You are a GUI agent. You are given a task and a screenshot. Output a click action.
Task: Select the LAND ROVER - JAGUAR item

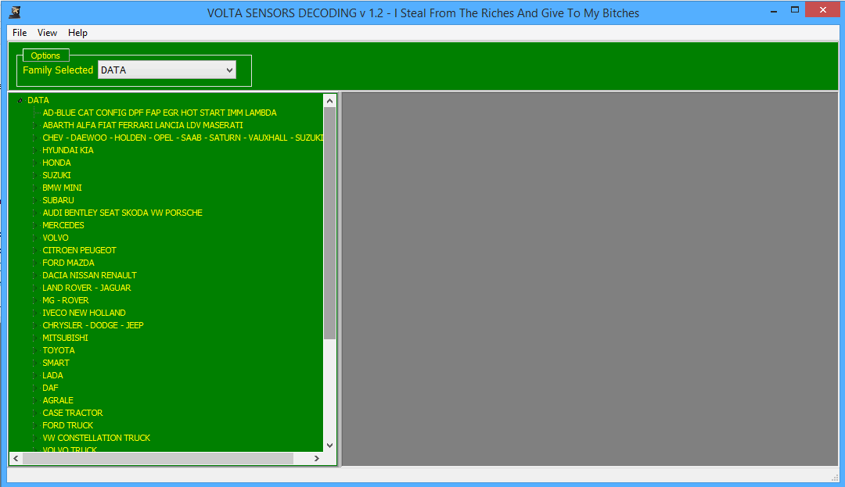[x=86, y=288]
